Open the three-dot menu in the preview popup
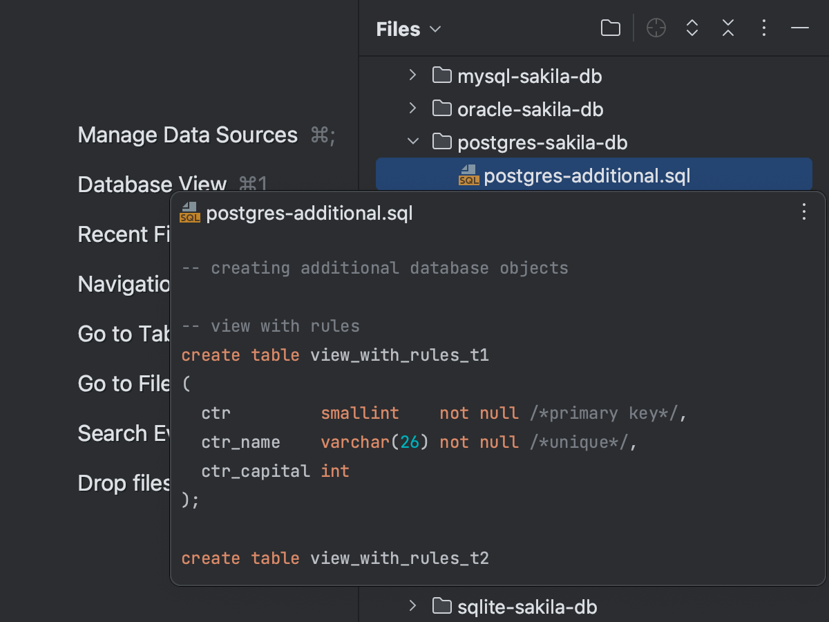This screenshot has height=622, width=829. pos(803,212)
